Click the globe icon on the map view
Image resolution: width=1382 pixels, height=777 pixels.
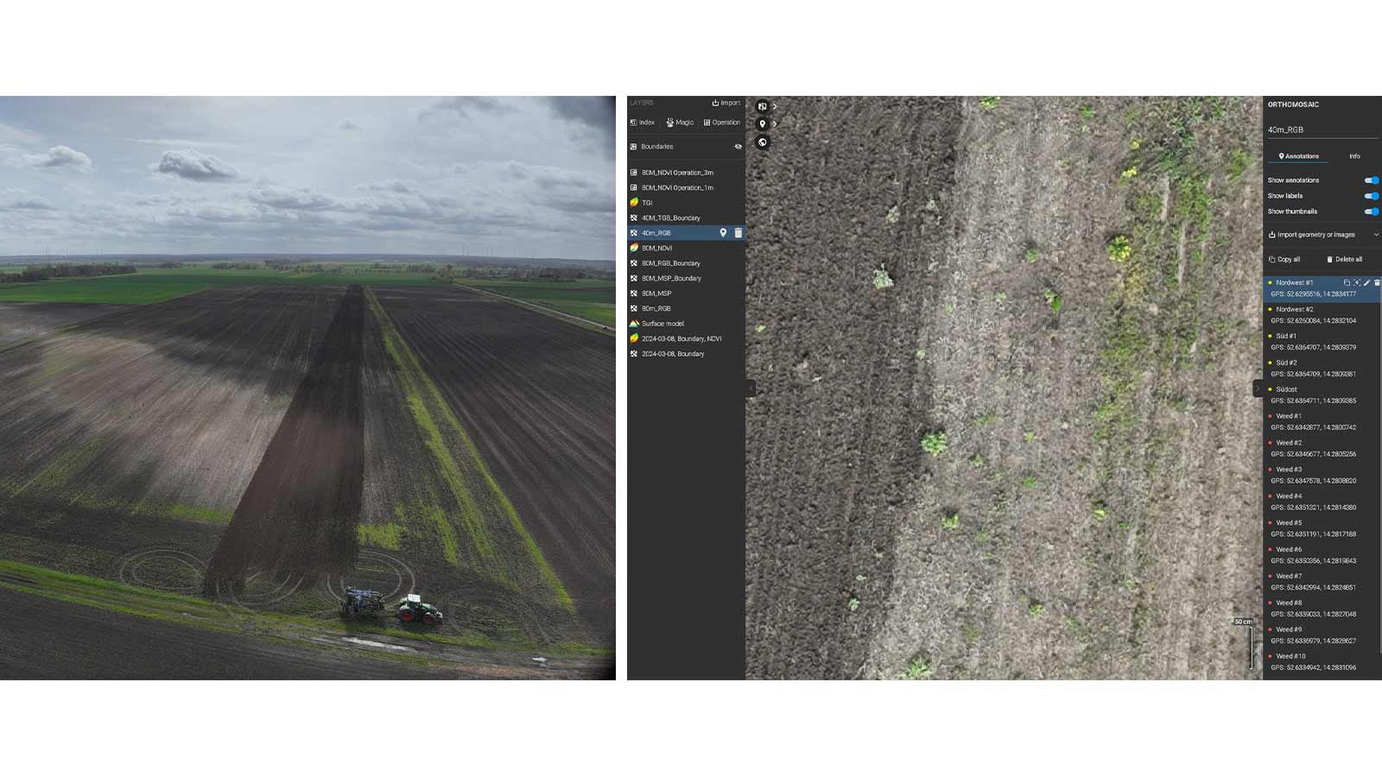762,142
